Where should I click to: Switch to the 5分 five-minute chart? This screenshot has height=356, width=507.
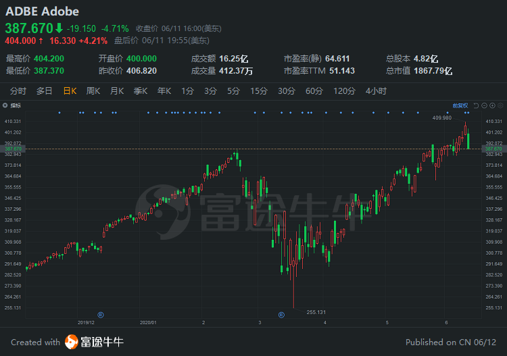coord(233,91)
